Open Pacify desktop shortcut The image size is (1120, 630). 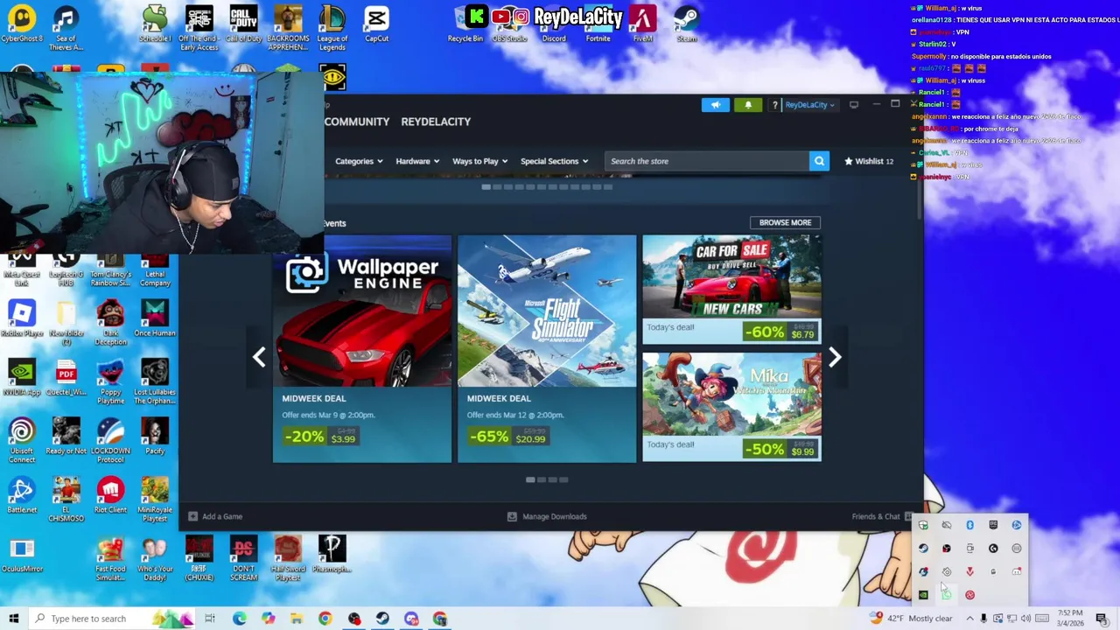click(155, 436)
